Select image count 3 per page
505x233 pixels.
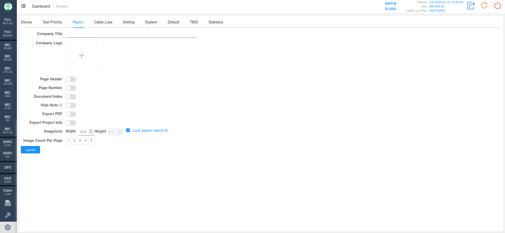click(x=80, y=141)
